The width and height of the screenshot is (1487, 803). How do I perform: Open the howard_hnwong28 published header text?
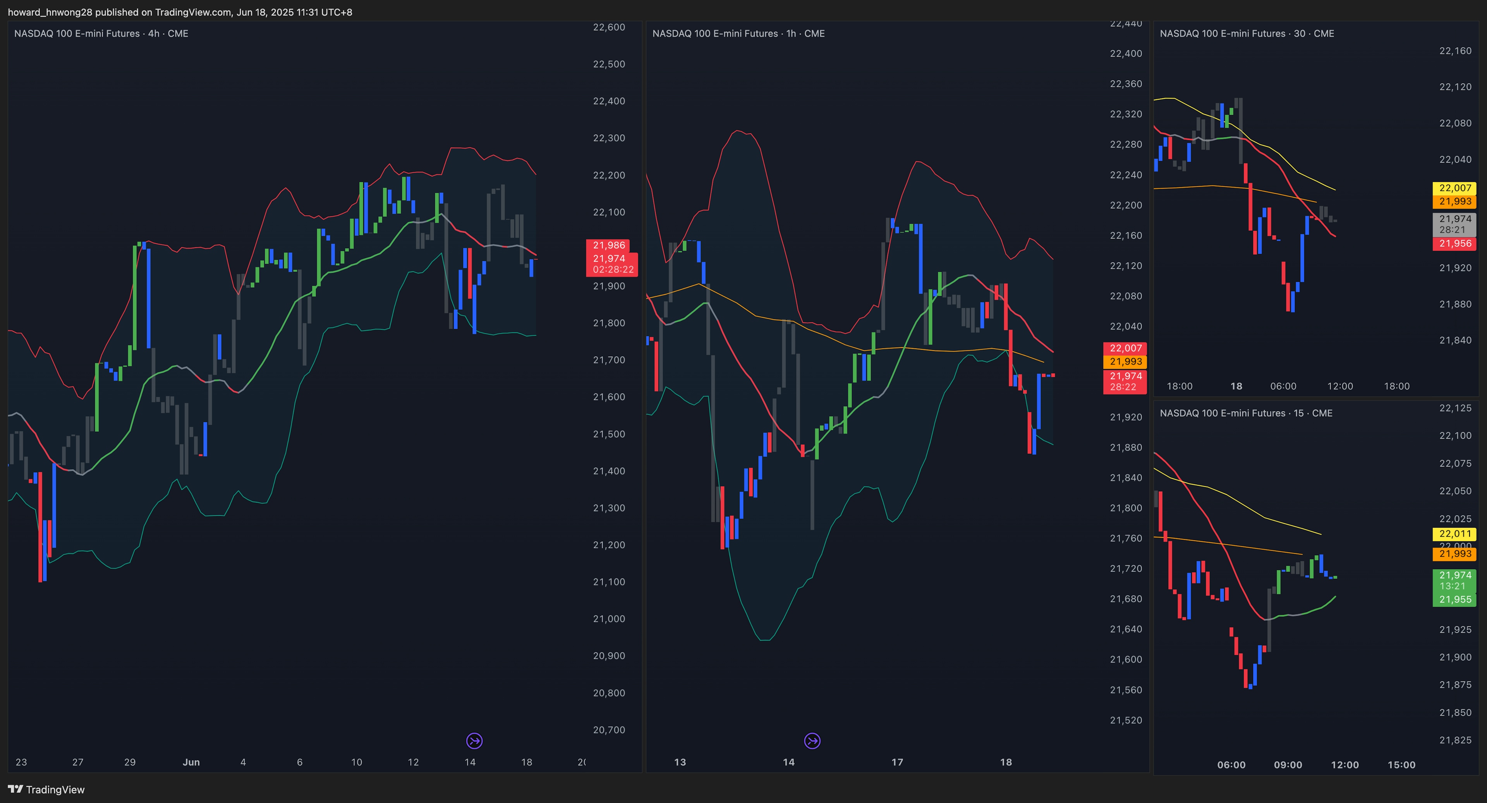(180, 12)
